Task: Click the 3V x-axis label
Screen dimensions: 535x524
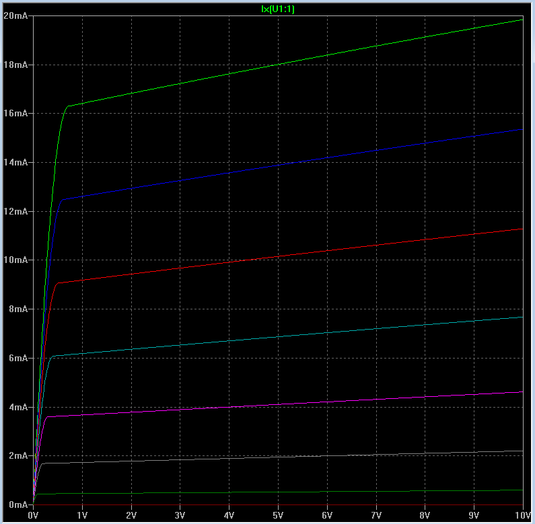Action: (x=180, y=515)
